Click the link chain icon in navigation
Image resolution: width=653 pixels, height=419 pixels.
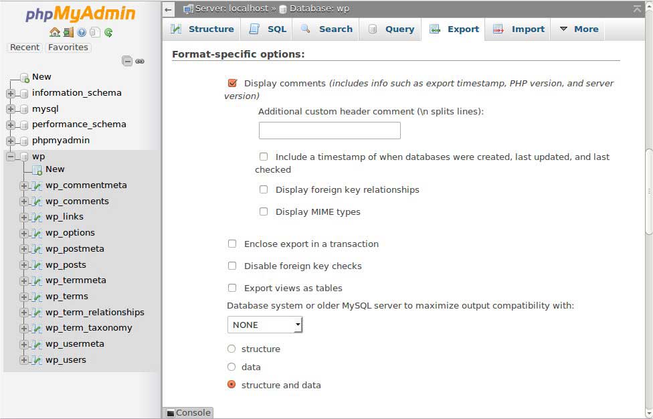(140, 61)
